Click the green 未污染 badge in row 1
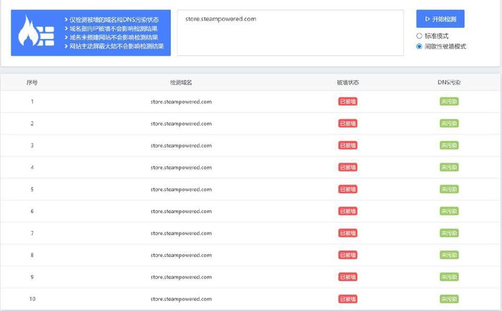 [x=449, y=102]
